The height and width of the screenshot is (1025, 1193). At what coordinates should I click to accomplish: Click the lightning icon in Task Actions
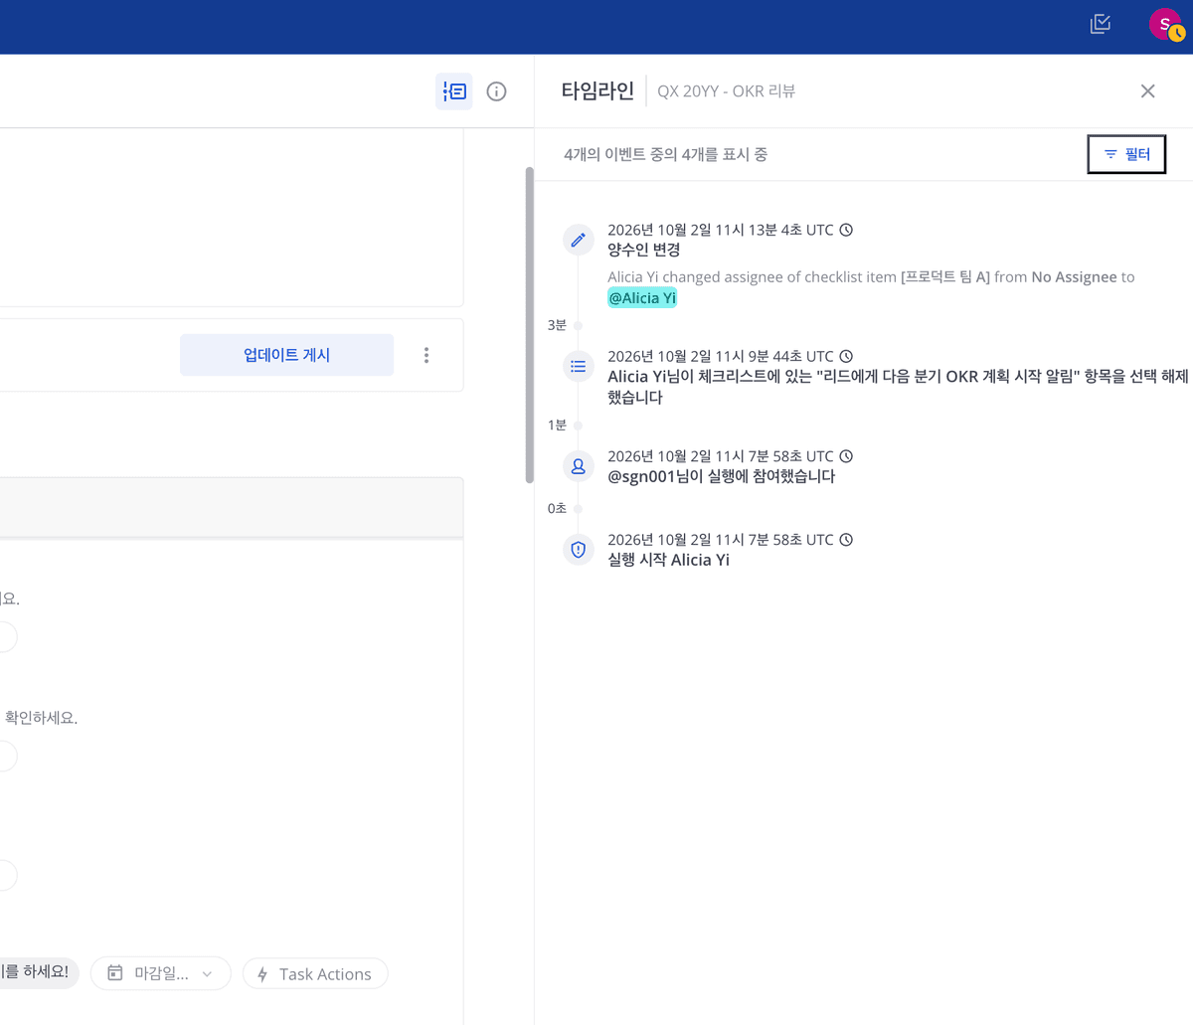[262, 974]
